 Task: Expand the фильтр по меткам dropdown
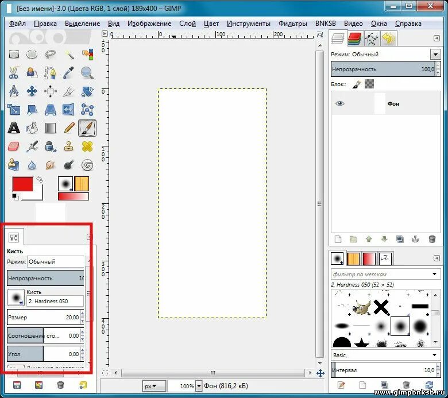point(435,274)
